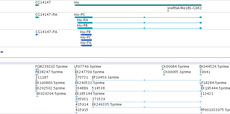Click the klu-RC transcript feature
230x114 pixels.
(138, 17)
